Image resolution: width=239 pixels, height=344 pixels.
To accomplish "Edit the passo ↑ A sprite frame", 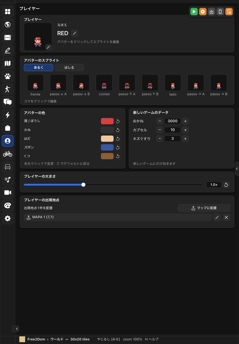I will 127,83.
